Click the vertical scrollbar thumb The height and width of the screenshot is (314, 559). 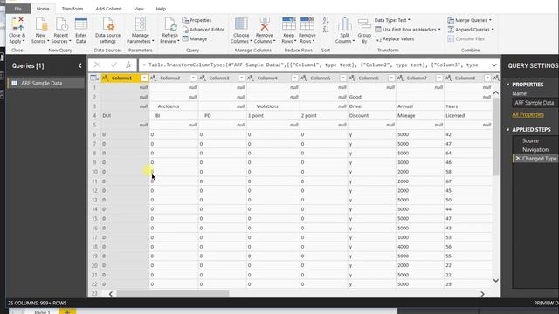click(495, 137)
